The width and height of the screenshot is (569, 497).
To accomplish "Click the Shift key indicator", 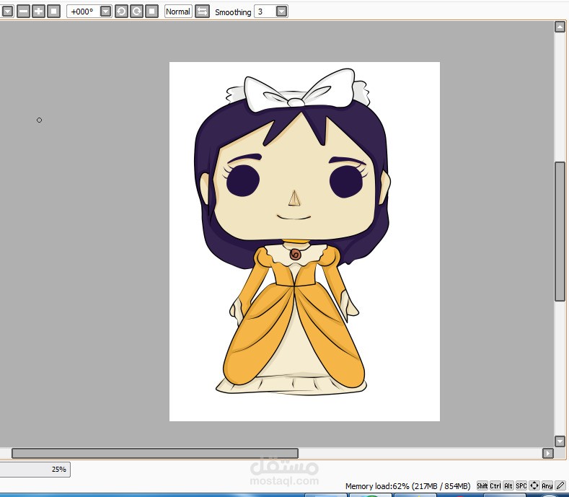I will [x=482, y=485].
